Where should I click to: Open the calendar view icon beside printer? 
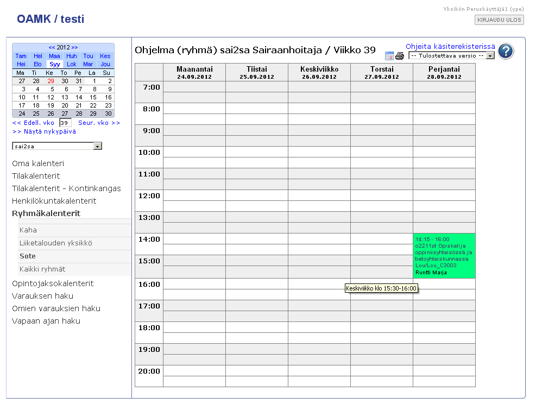click(389, 56)
